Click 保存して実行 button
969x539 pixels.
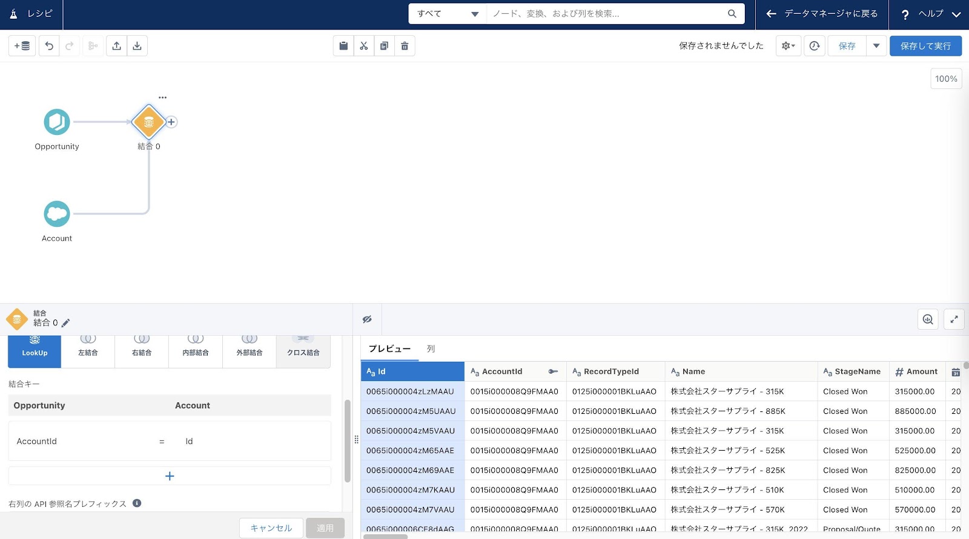point(925,46)
